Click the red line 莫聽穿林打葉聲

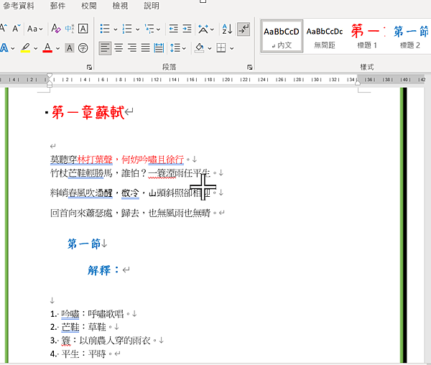81,160
